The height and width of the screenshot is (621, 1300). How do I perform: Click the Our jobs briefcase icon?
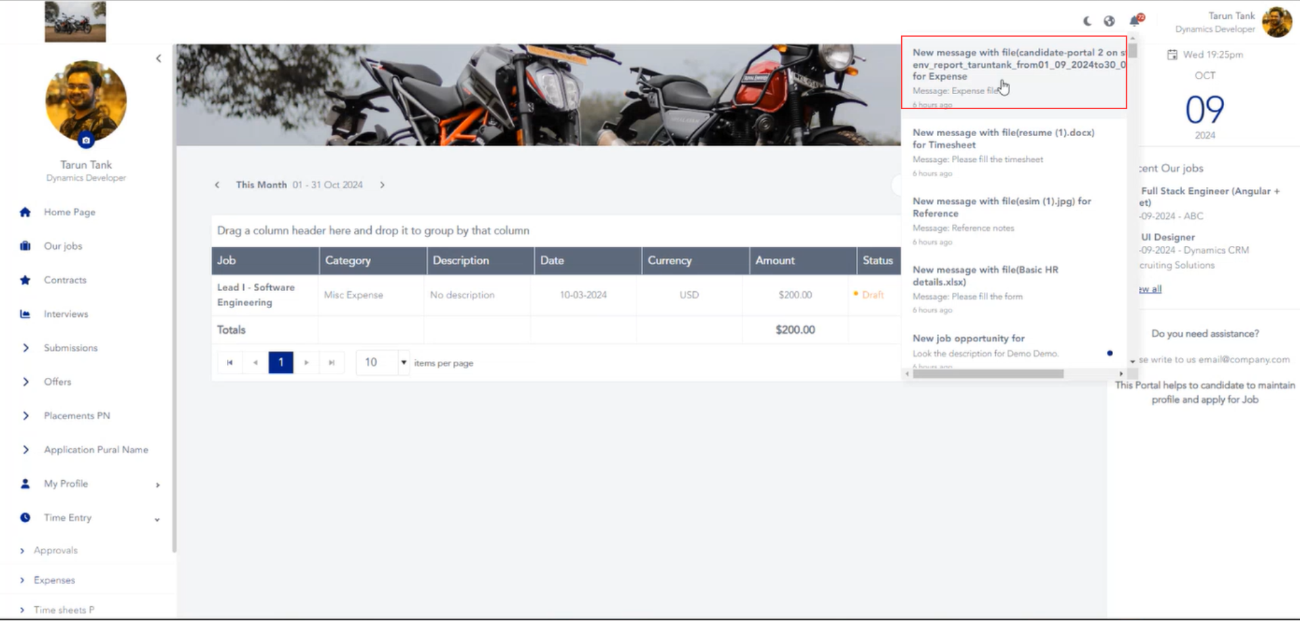point(25,246)
